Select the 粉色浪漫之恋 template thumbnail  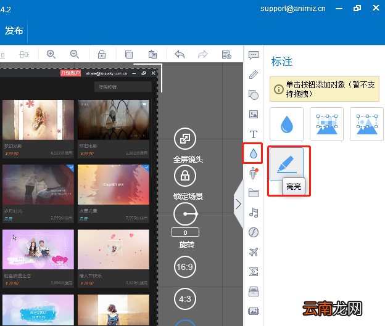pos(38,250)
